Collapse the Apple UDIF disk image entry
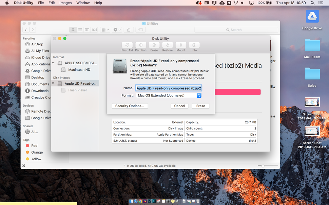The width and height of the screenshot is (329, 205). (53, 83)
